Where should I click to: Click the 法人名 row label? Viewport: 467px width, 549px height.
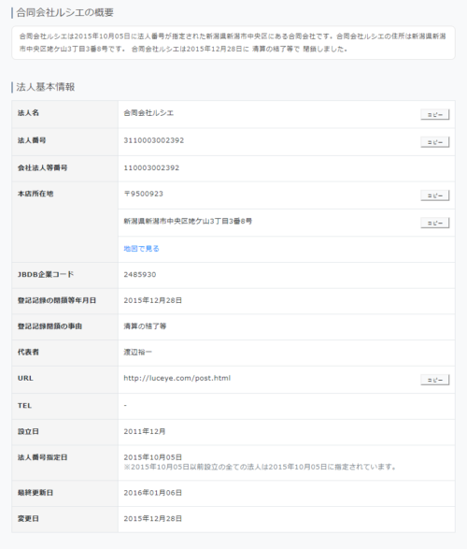click(x=28, y=113)
